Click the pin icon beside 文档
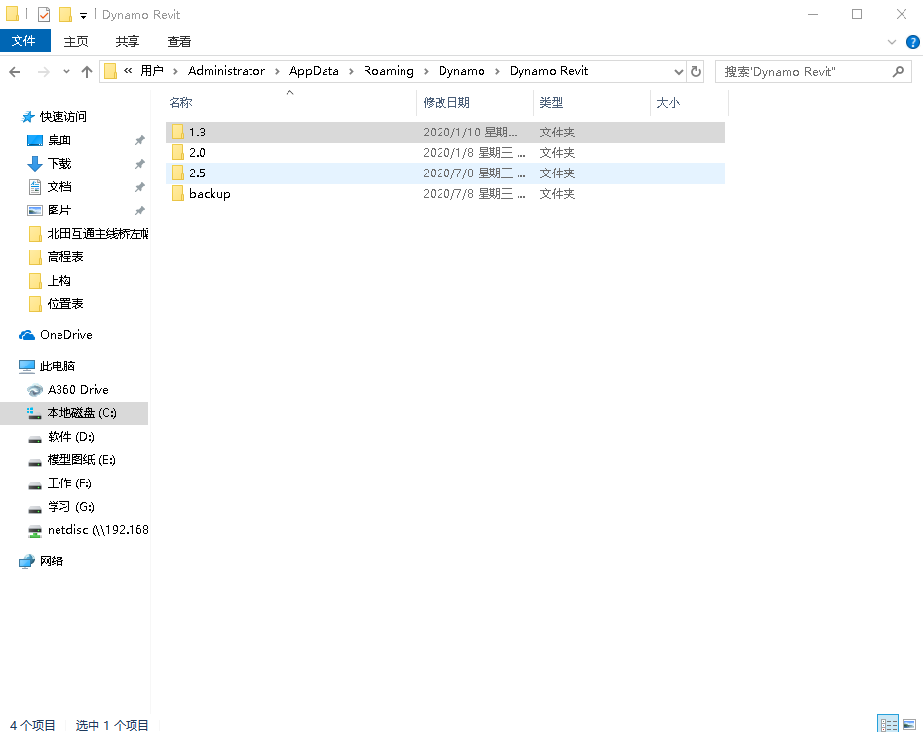923x732 pixels. click(139, 187)
